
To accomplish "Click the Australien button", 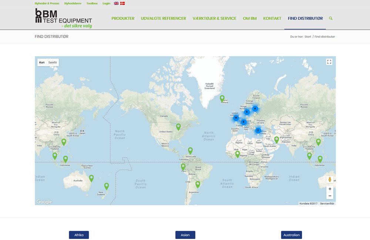I will click(x=291, y=235).
